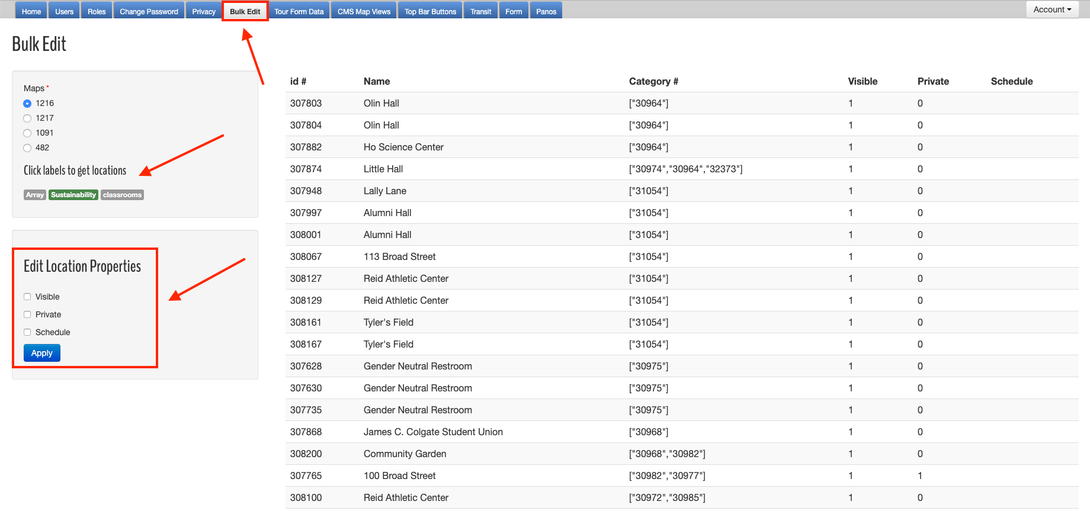Image resolution: width=1090 pixels, height=511 pixels.
Task: Go to CMS Map Views tab
Action: (364, 11)
